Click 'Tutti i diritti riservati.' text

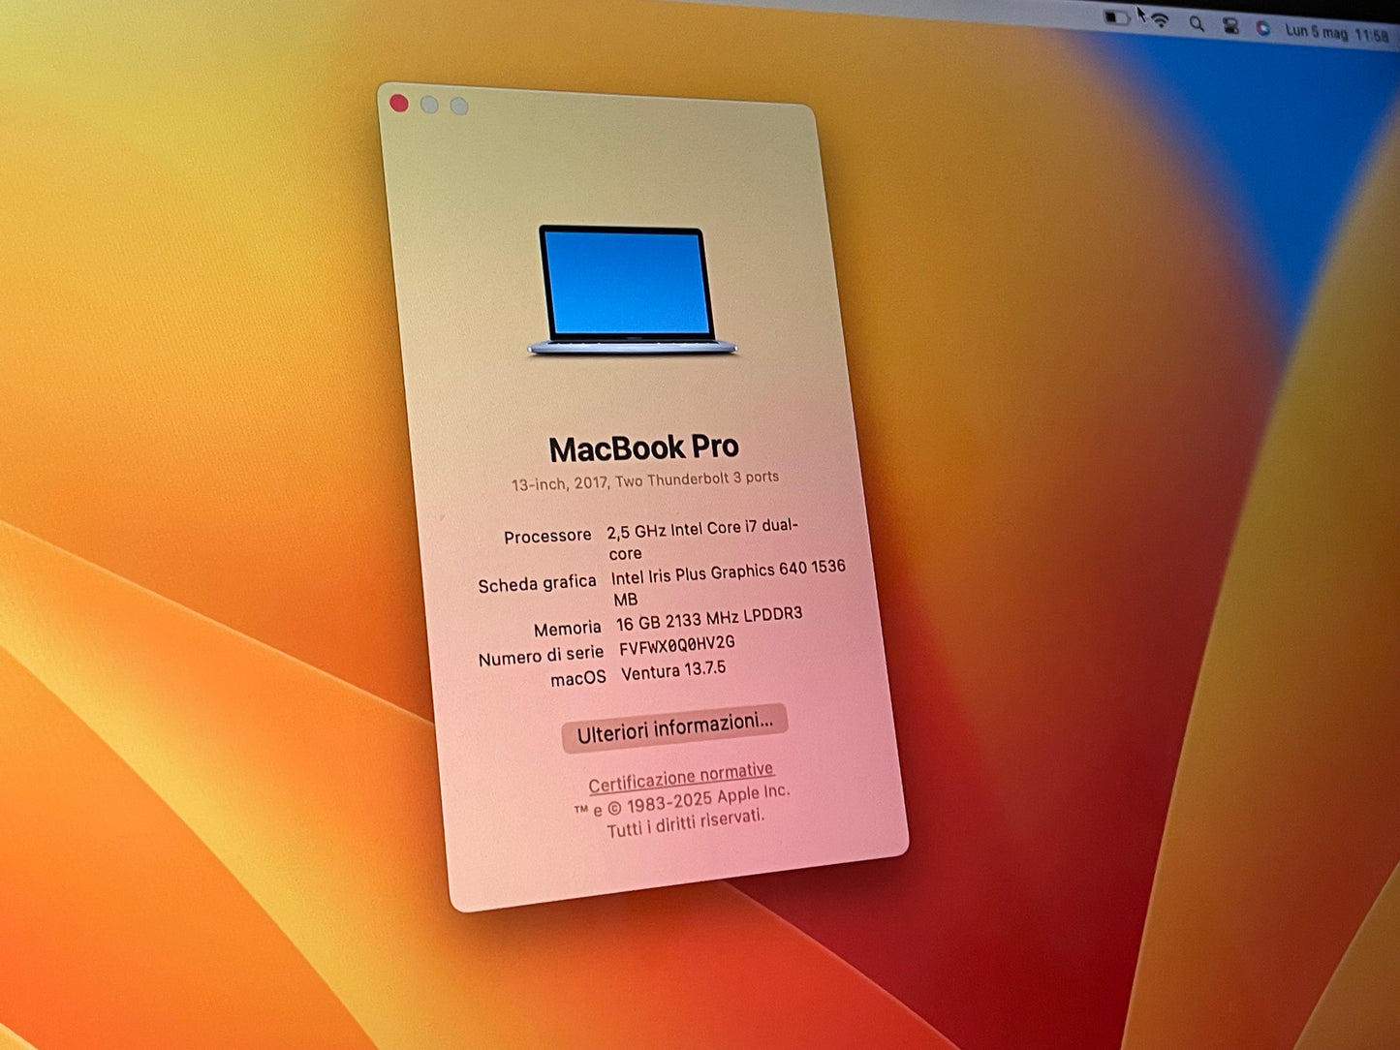click(686, 824)
